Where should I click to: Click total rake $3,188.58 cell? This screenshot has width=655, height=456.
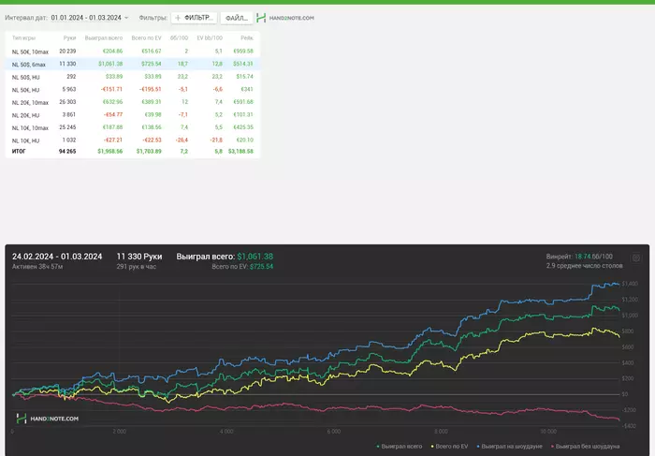coord(240,152)
